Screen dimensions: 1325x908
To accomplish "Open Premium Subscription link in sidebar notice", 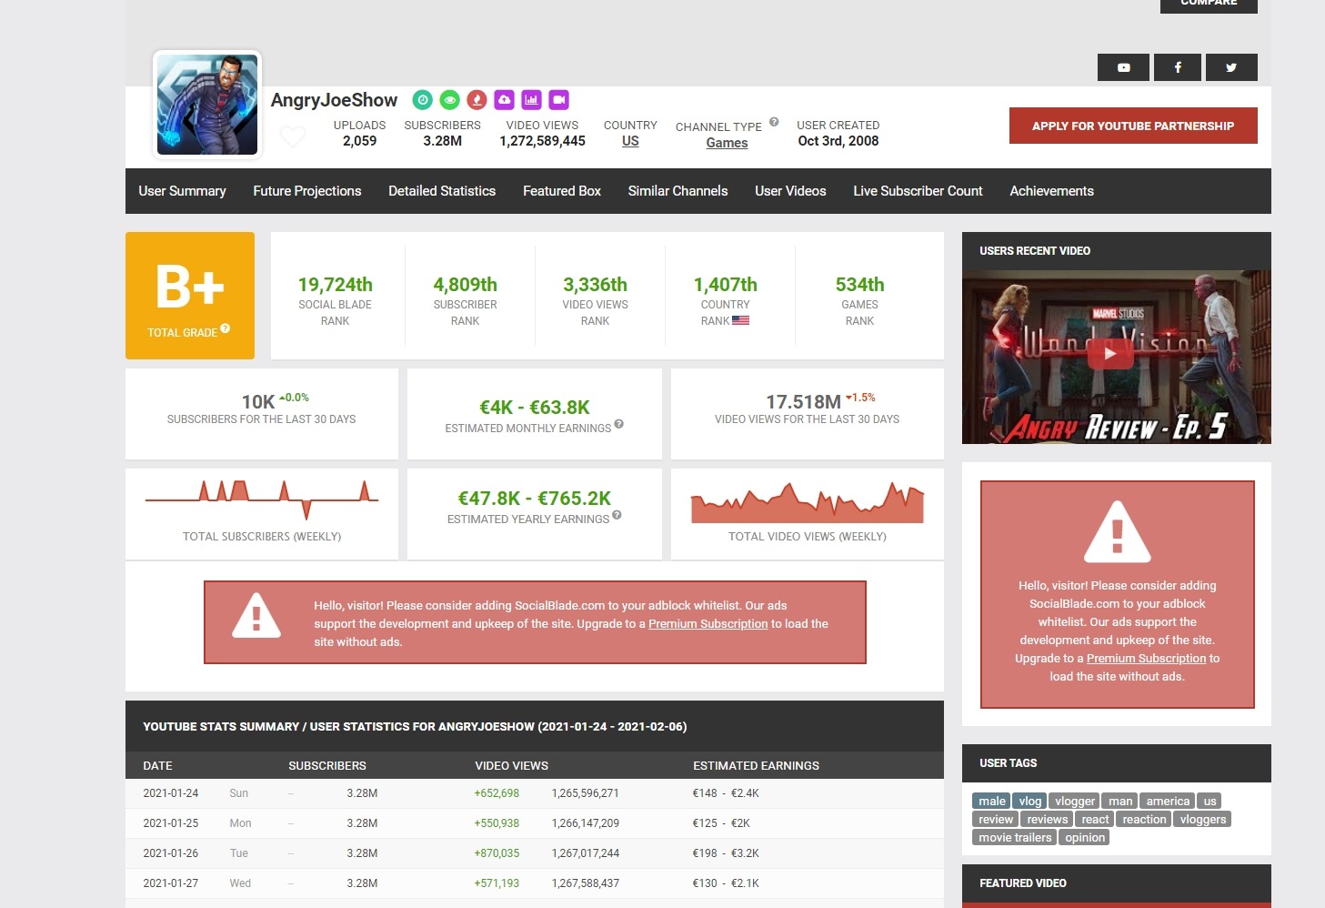I will tap(1146, 659).
